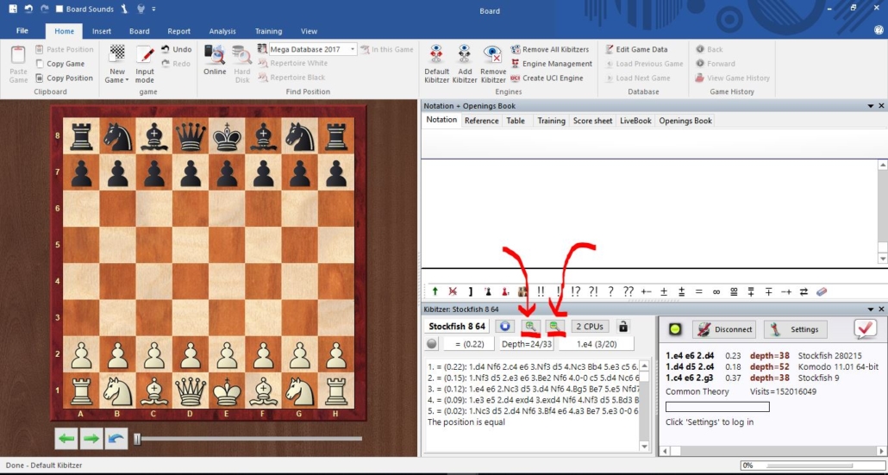Click the 2 CPUs button
This screenshot has height=475, width=888.
[x=590, y=327]
